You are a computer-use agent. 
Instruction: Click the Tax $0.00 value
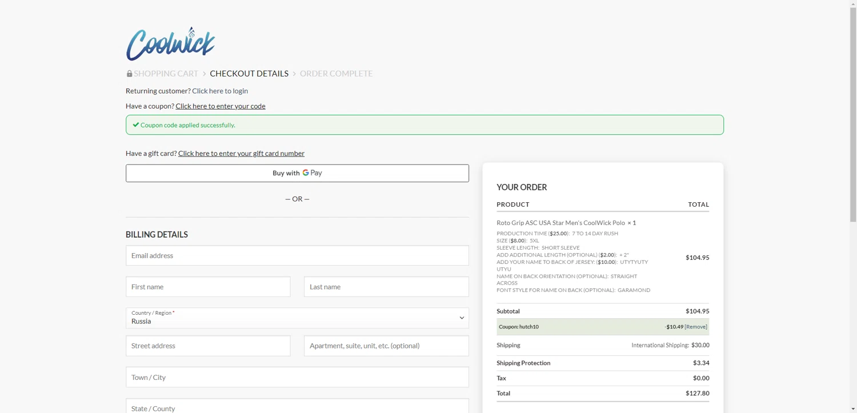pos(701,378)
